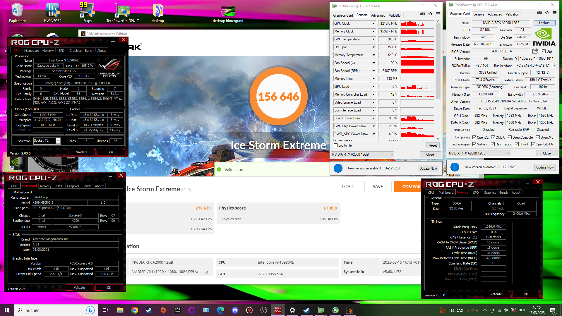Toggle OpenCL checkbox
This screenshot has width=562, height=316.
pos(474,138)
